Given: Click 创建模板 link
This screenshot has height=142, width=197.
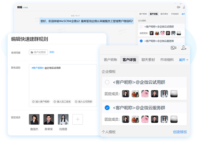Looking at the screenshot, I should pos(180,132).
